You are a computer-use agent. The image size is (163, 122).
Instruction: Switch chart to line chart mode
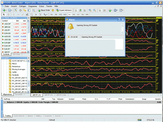point(85,10)
